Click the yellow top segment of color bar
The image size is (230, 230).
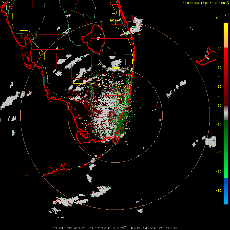226,35
